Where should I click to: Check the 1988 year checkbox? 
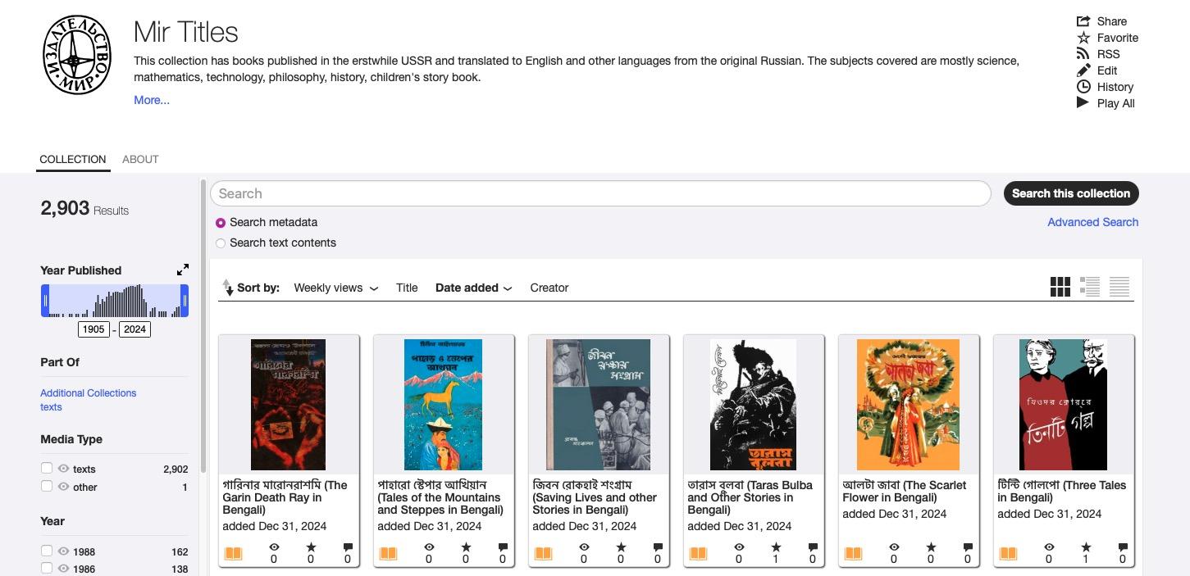coord(47,551)
